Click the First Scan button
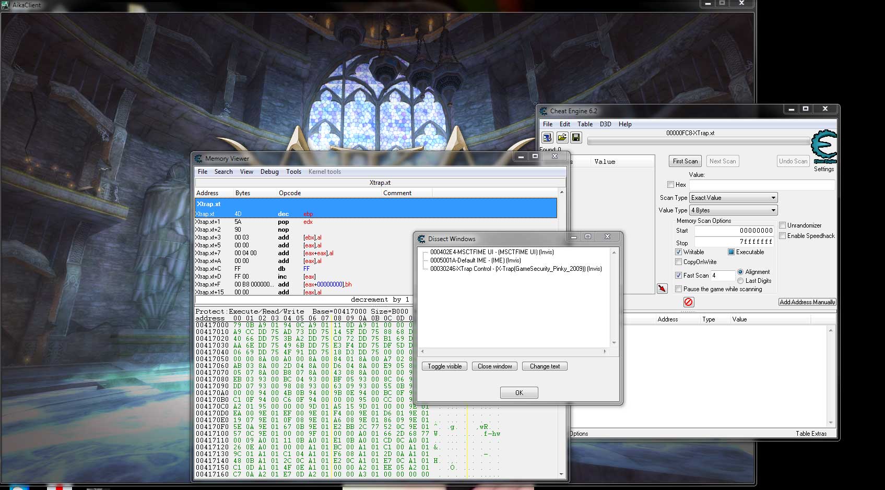The height and width of the screenshot is (490, 885). coord(685,161)
